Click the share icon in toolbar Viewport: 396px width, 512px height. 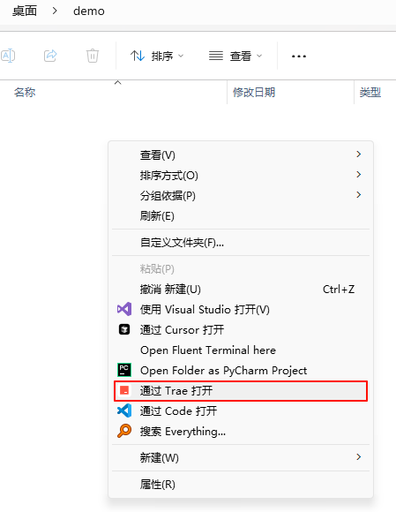50,56
